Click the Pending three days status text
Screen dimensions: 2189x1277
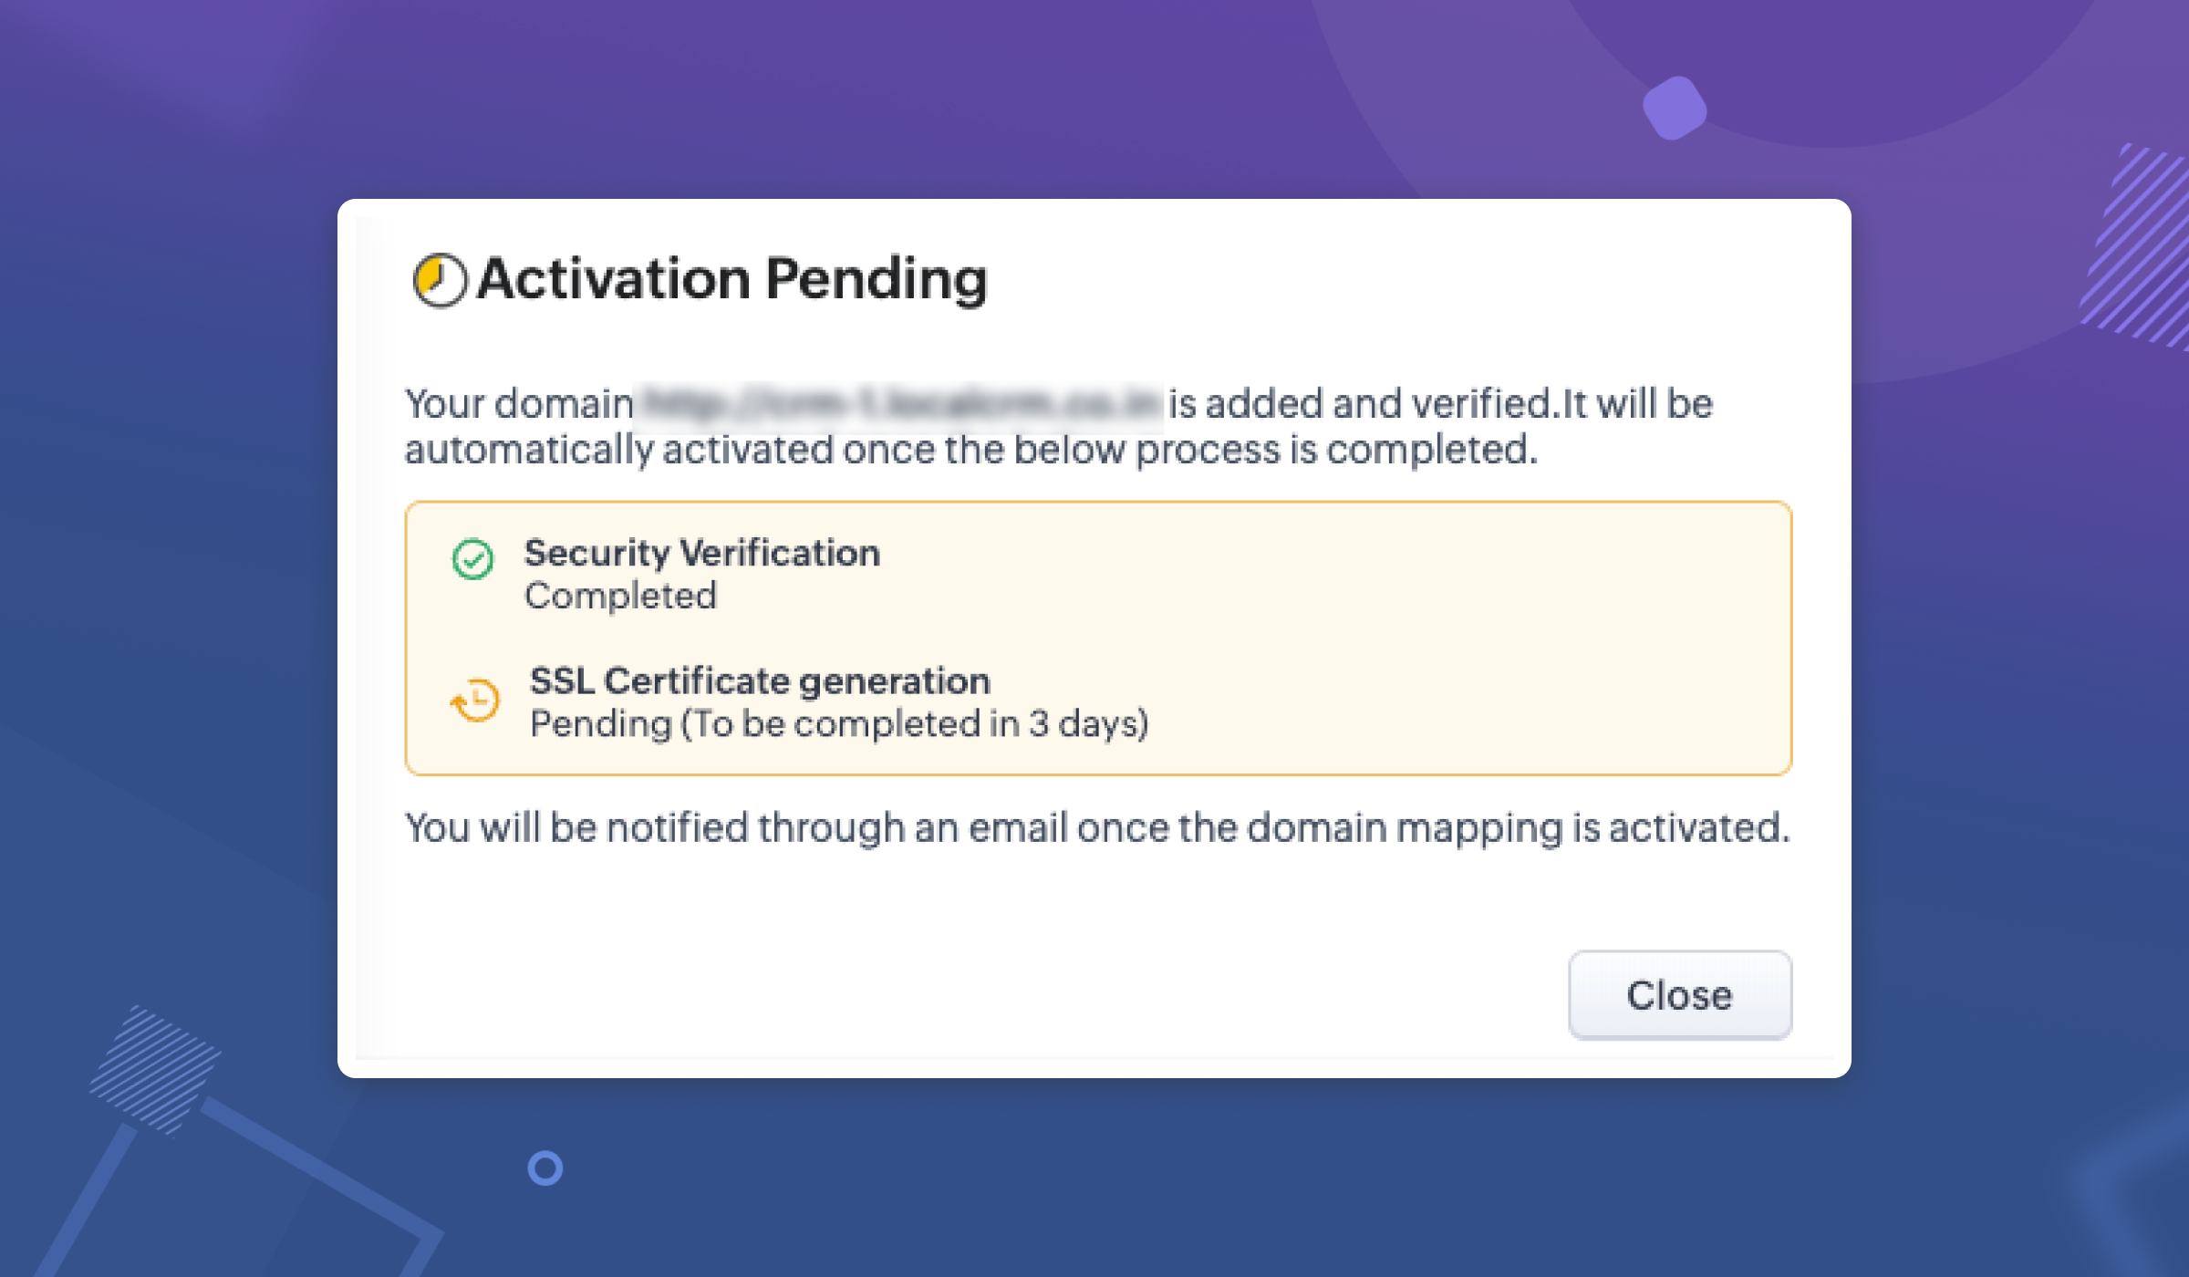839,724
